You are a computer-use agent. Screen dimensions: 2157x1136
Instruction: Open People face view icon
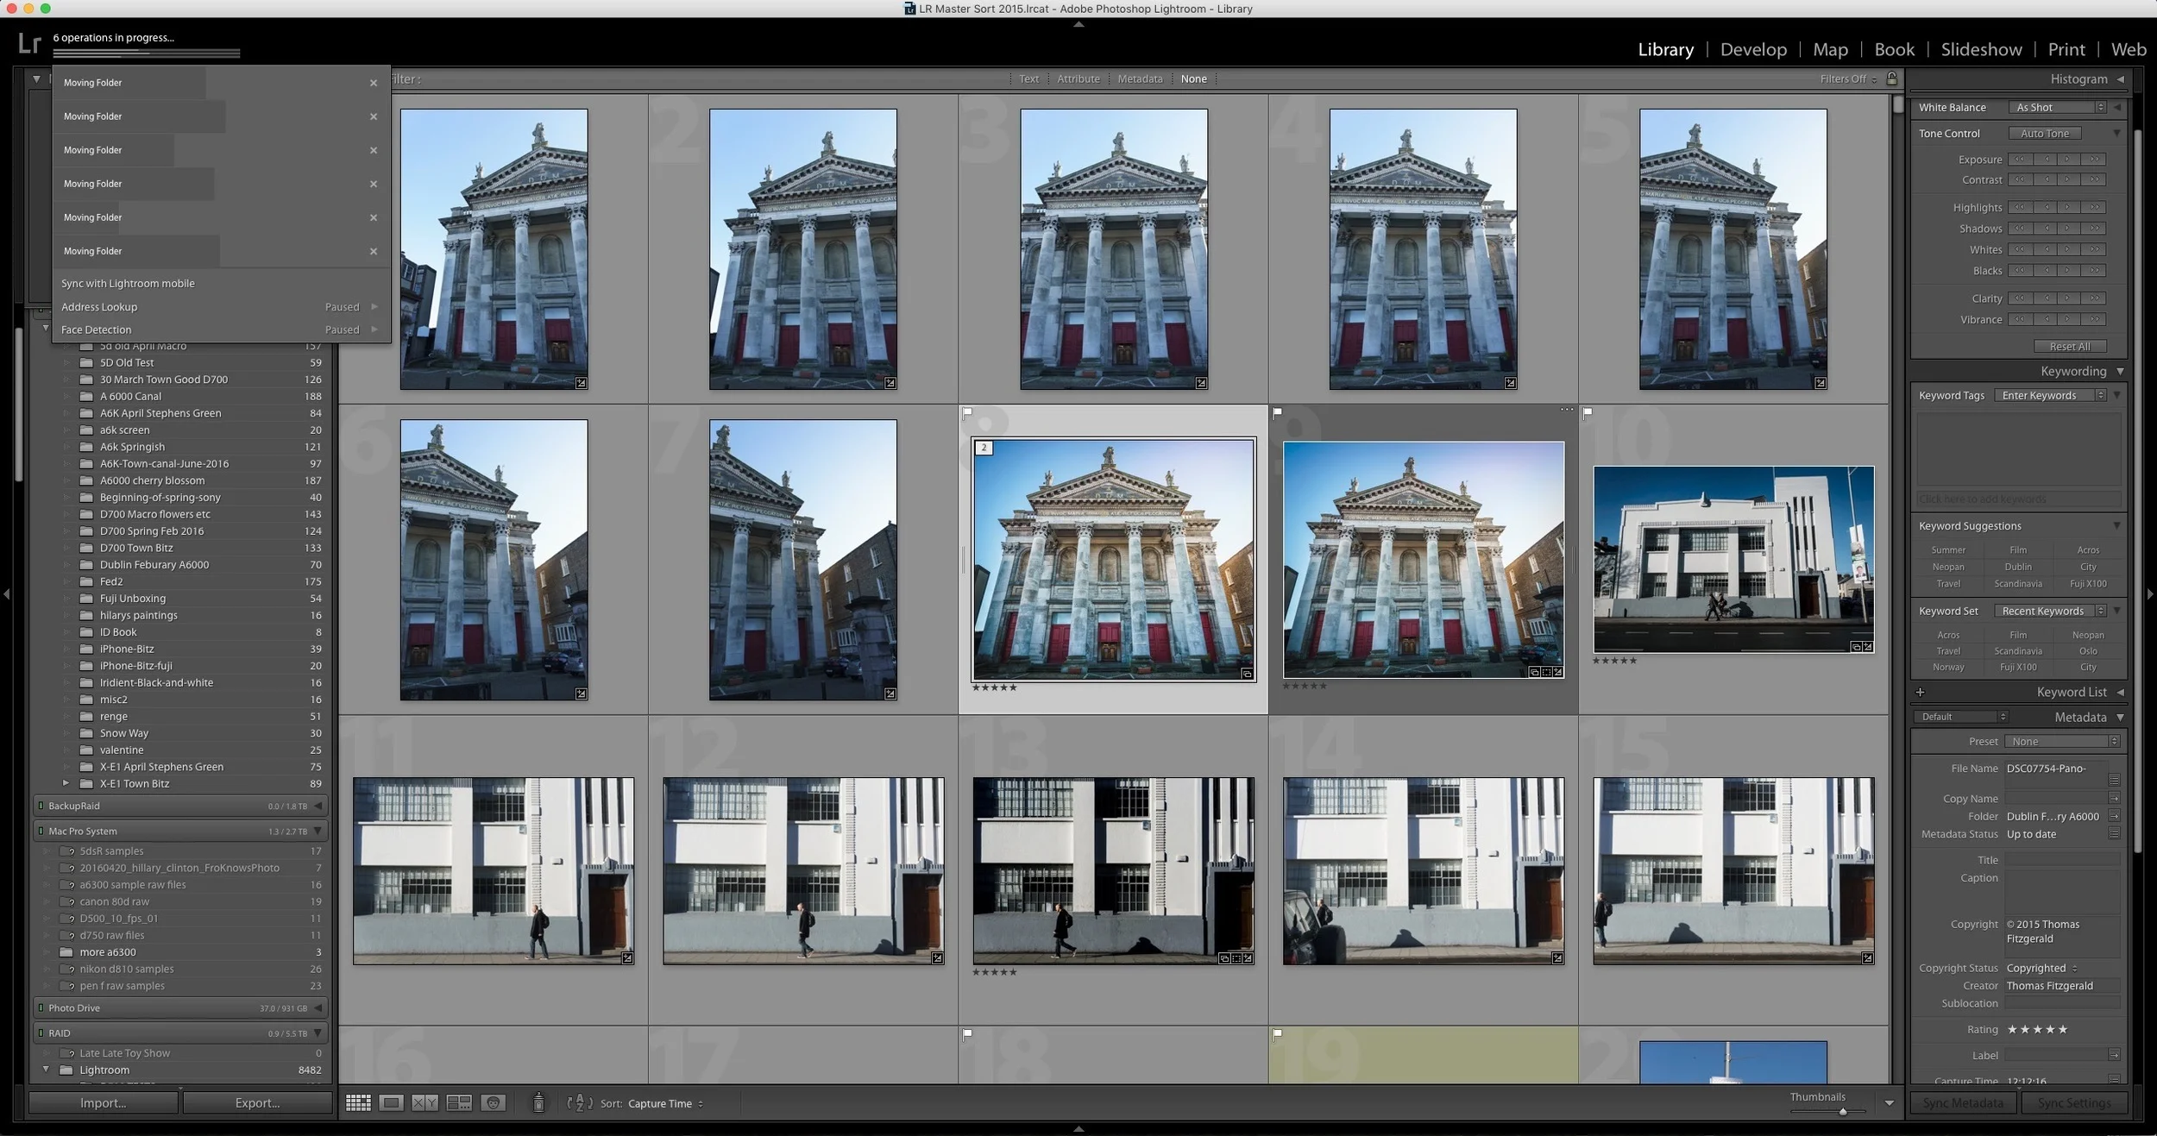point(493,1103)
